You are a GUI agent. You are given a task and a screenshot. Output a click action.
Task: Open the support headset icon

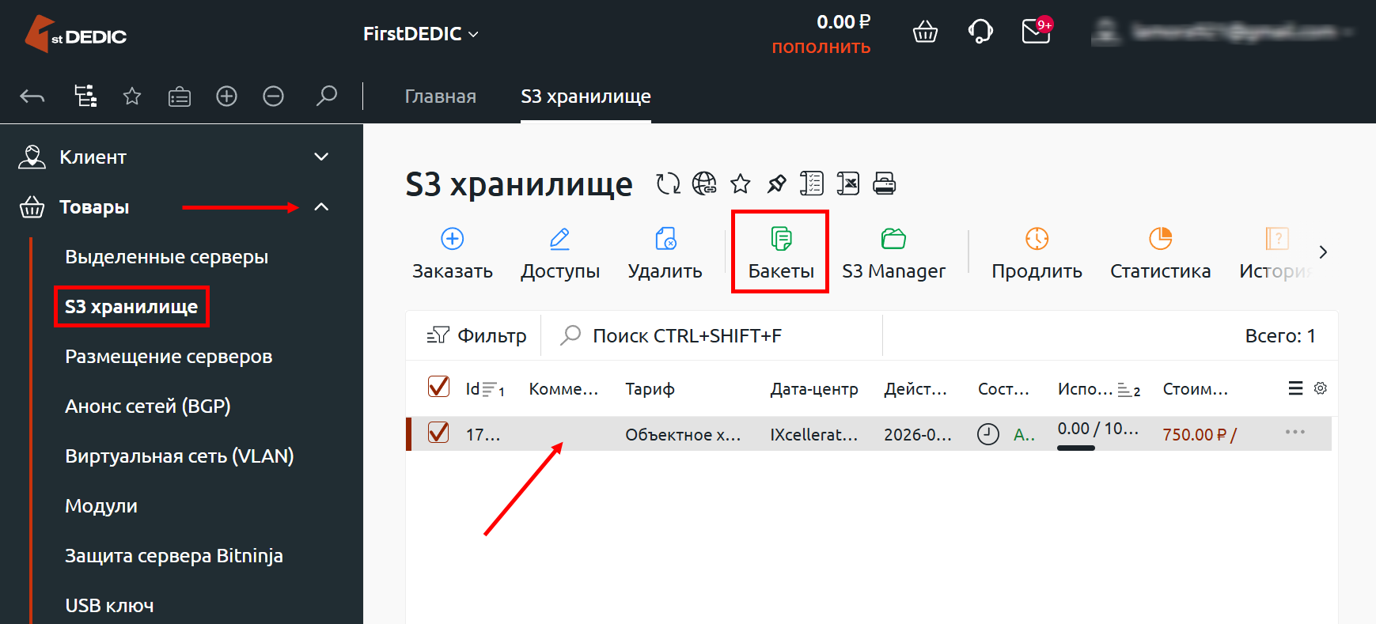pyautogui.click(x=980, y=32)
